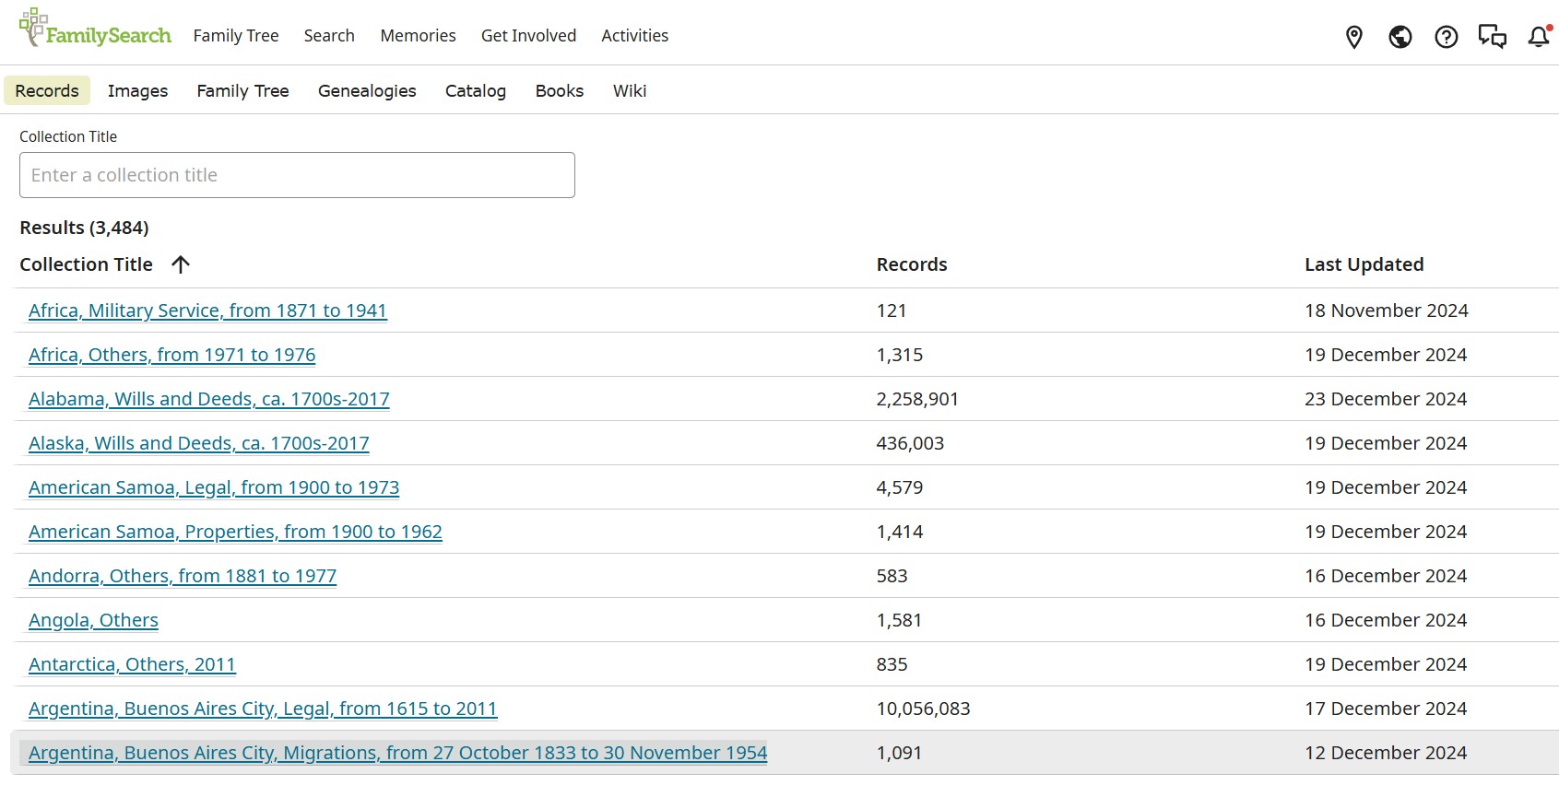Expand the Memories top menu

click(418, 36)
